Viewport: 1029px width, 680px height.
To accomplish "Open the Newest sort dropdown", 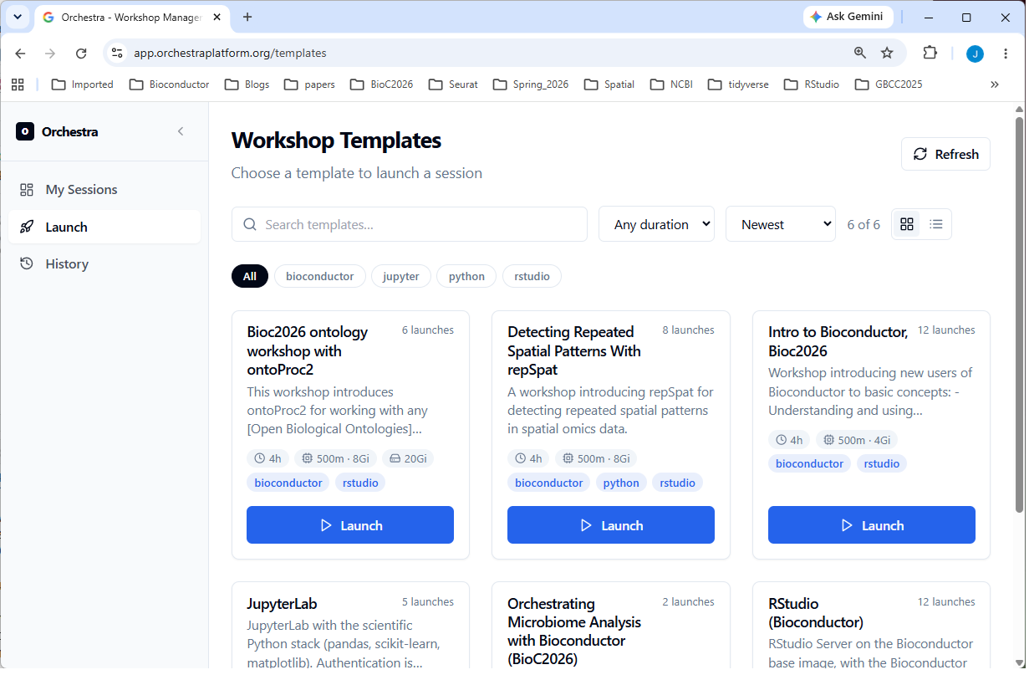I will 781,224.
